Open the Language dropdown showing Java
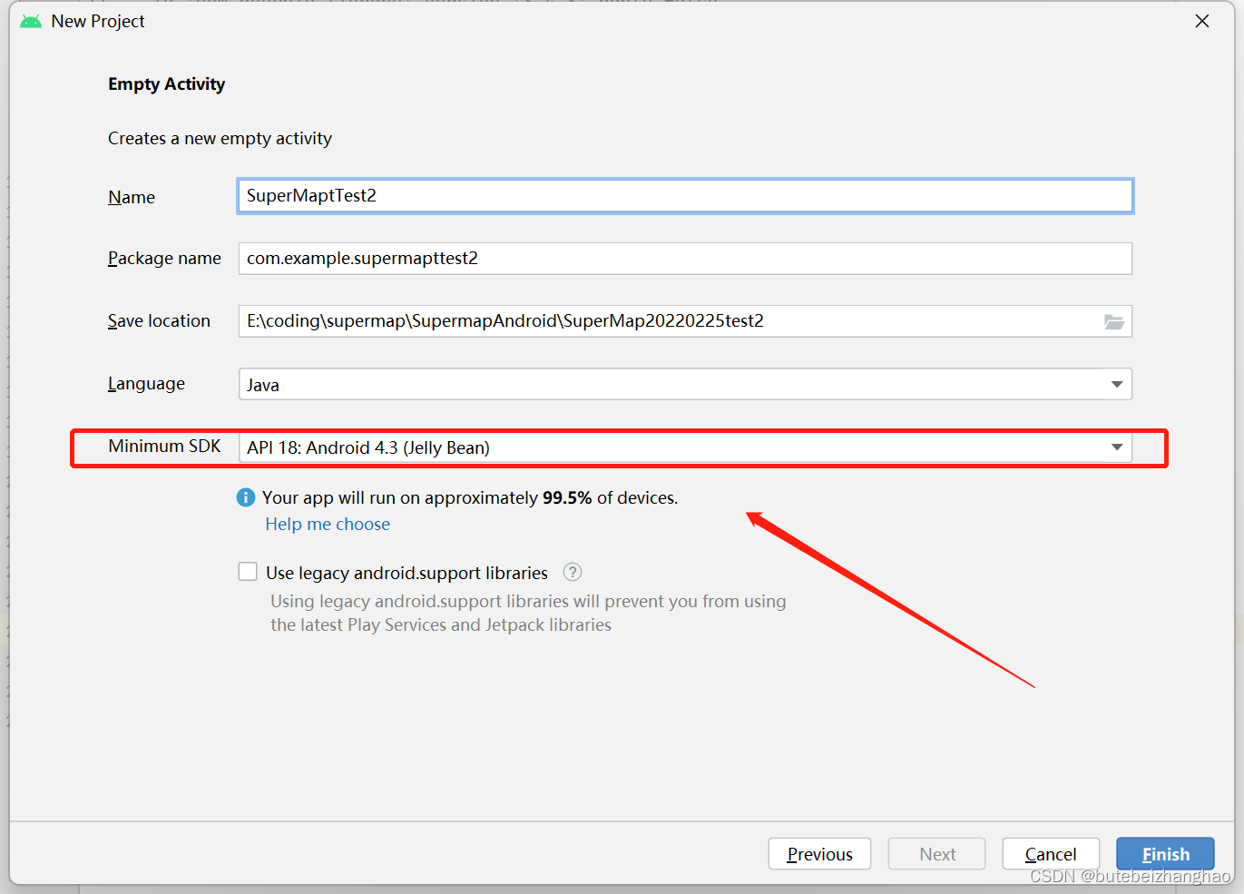Screen dimensions: 1244x894 (685, 384)
